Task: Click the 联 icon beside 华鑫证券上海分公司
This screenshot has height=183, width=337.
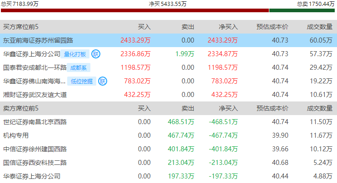Action: (x=96, y=54)
